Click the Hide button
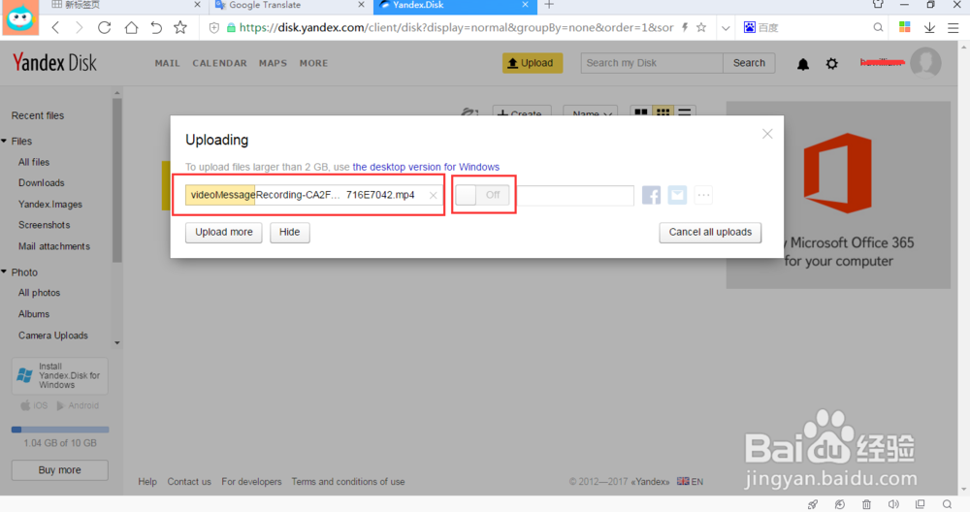This screenshot has width=970, height=512. (x=289, y=233)
